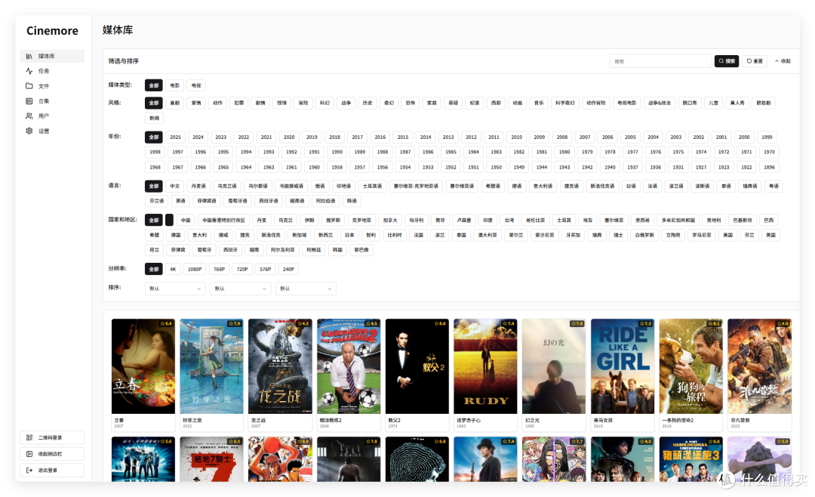Select 恐怖 genre filter
This screenshot has height=497, width=815.
pos(410,103)
